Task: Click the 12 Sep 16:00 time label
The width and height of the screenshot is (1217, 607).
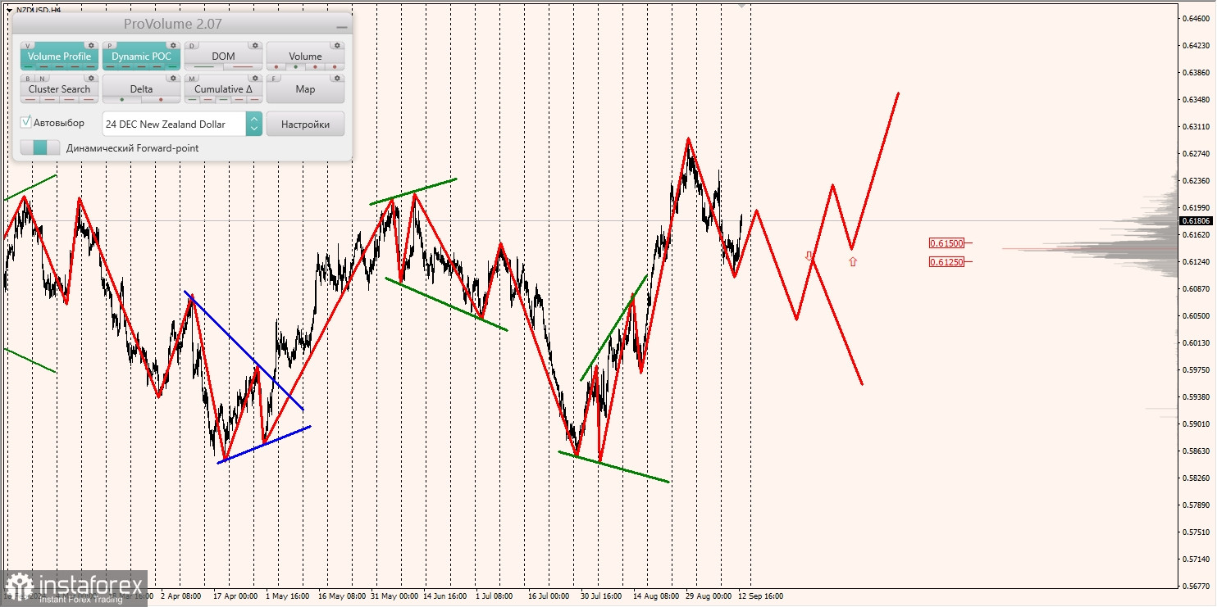Action: pos(760,596)
